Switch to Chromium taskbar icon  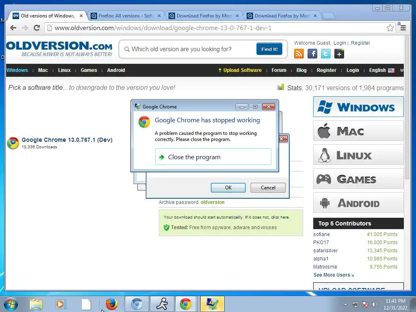coord(136,304)
